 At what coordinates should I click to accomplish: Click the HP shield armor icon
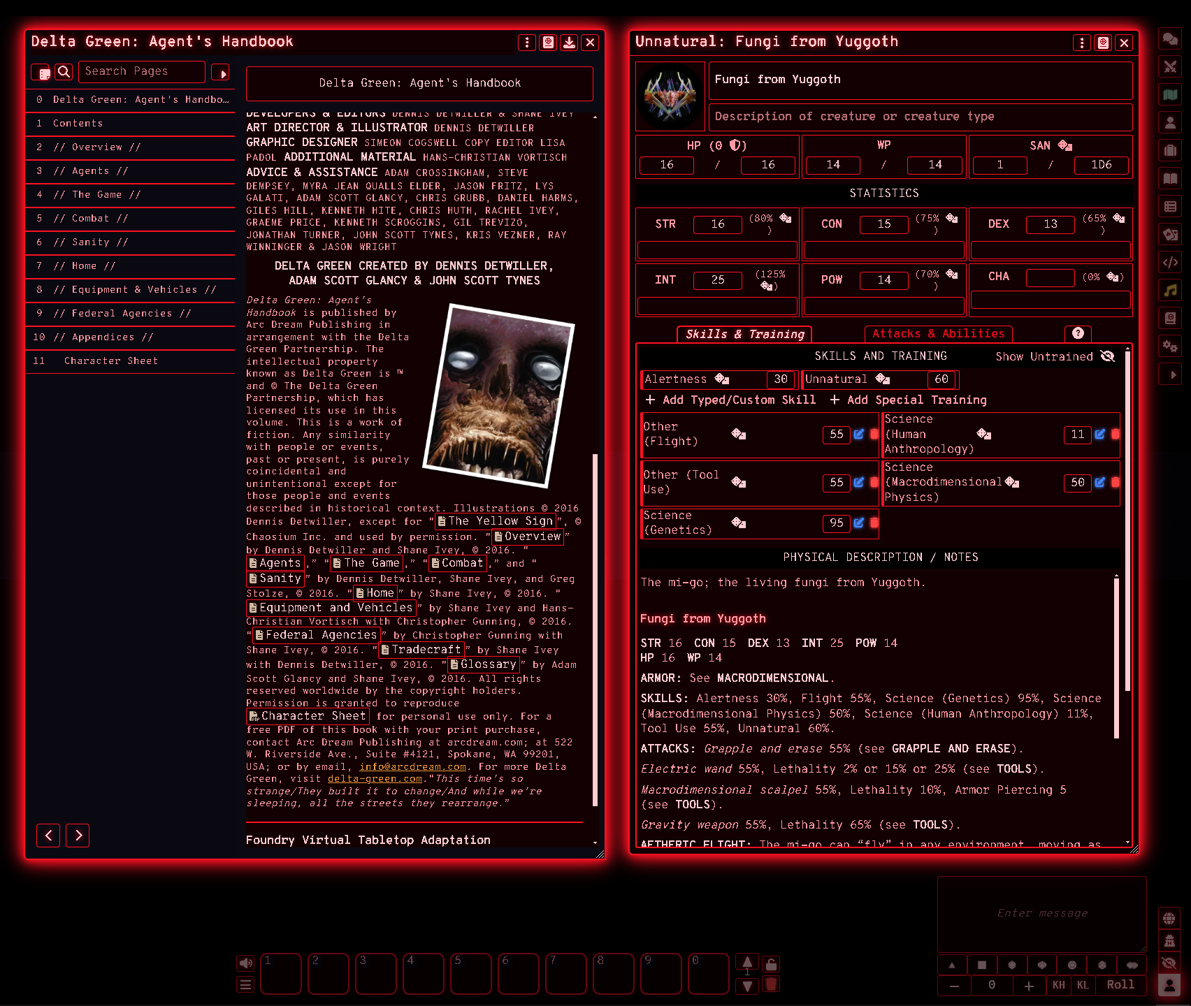(x=735, y=145)
